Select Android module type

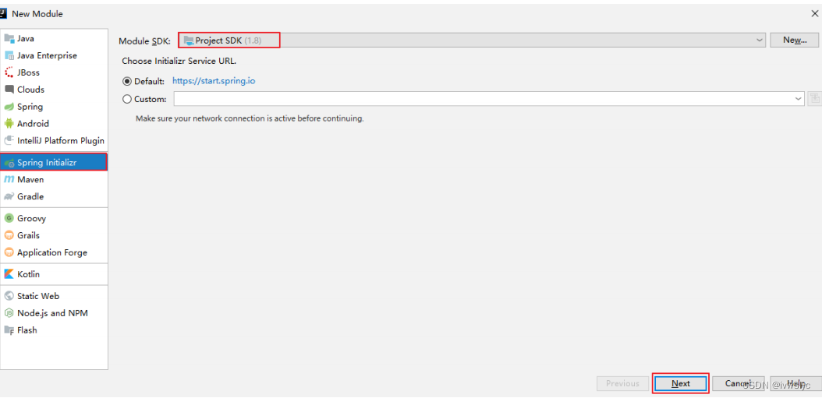55,124
